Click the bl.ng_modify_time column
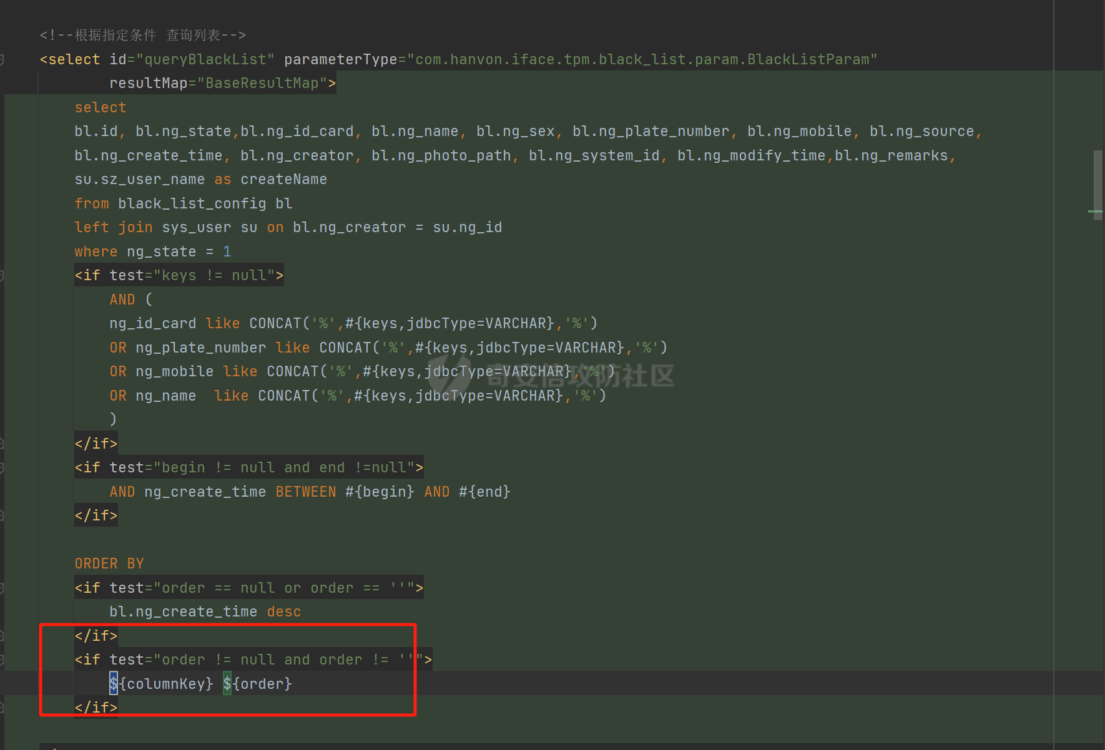Image resolution: width=1105 pixels, height=750 pixels. (752, 155)
